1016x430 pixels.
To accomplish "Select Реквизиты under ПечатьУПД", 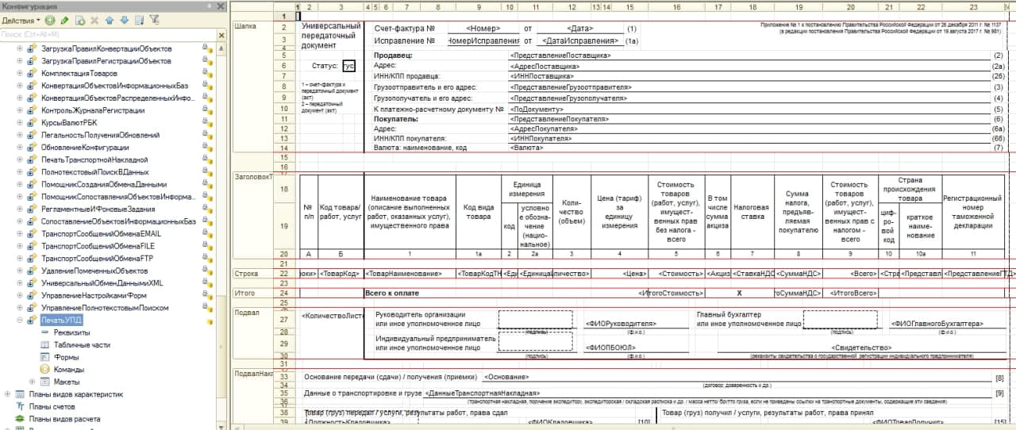I will (x=71, y=332).
